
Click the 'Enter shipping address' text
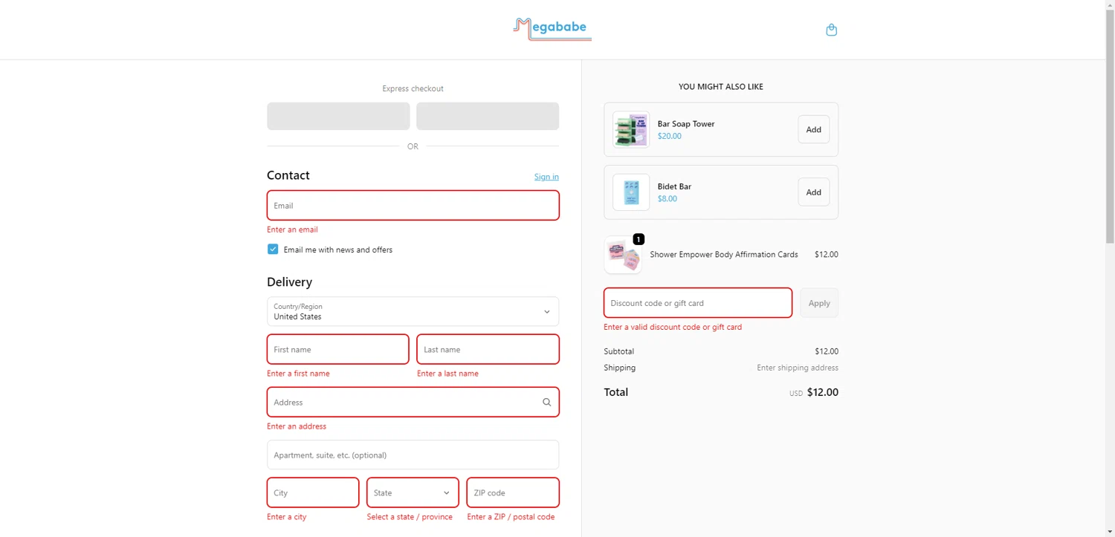point(798,368)
